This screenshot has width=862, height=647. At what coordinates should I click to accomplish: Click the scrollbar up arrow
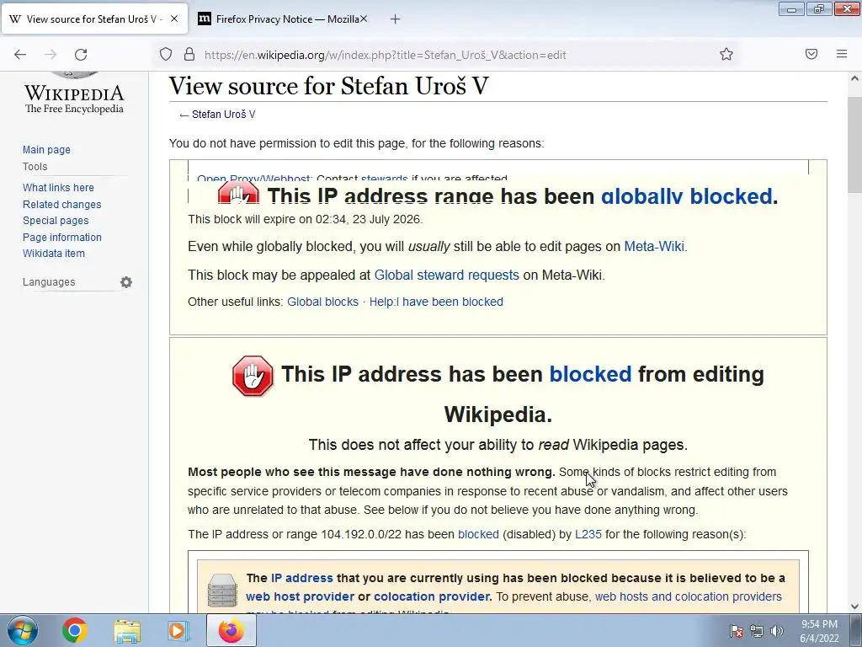[x=855, y=78]
